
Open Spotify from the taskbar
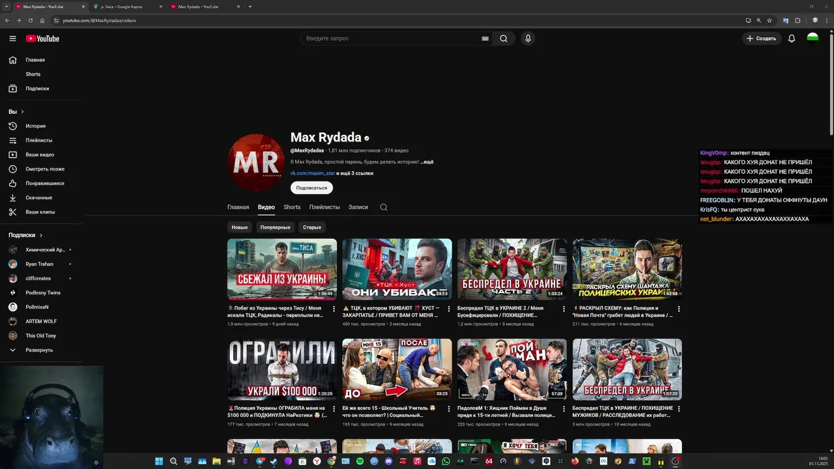(x=360, y=461)
